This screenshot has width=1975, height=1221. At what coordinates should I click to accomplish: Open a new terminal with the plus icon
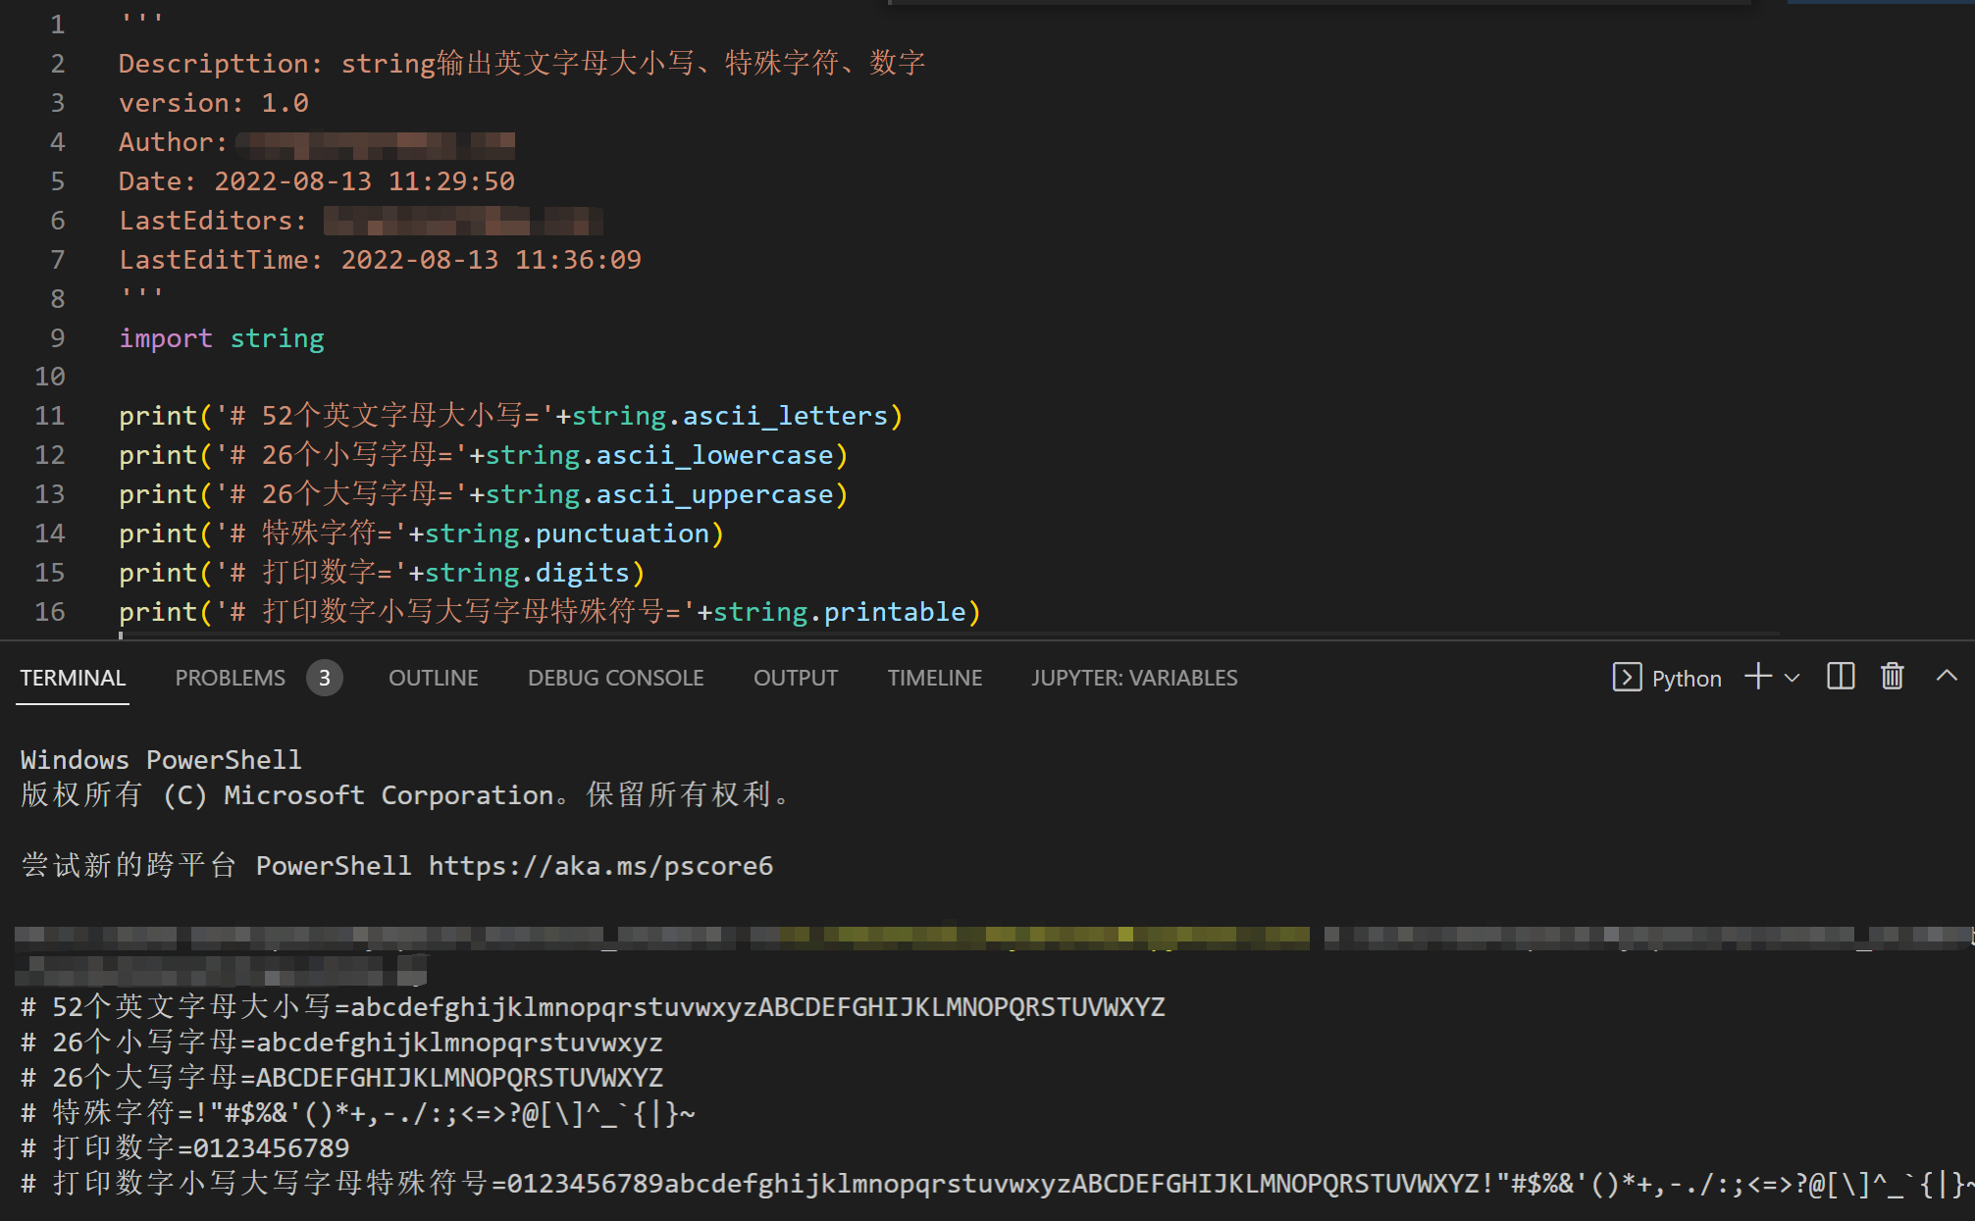tap(1758, 677)
